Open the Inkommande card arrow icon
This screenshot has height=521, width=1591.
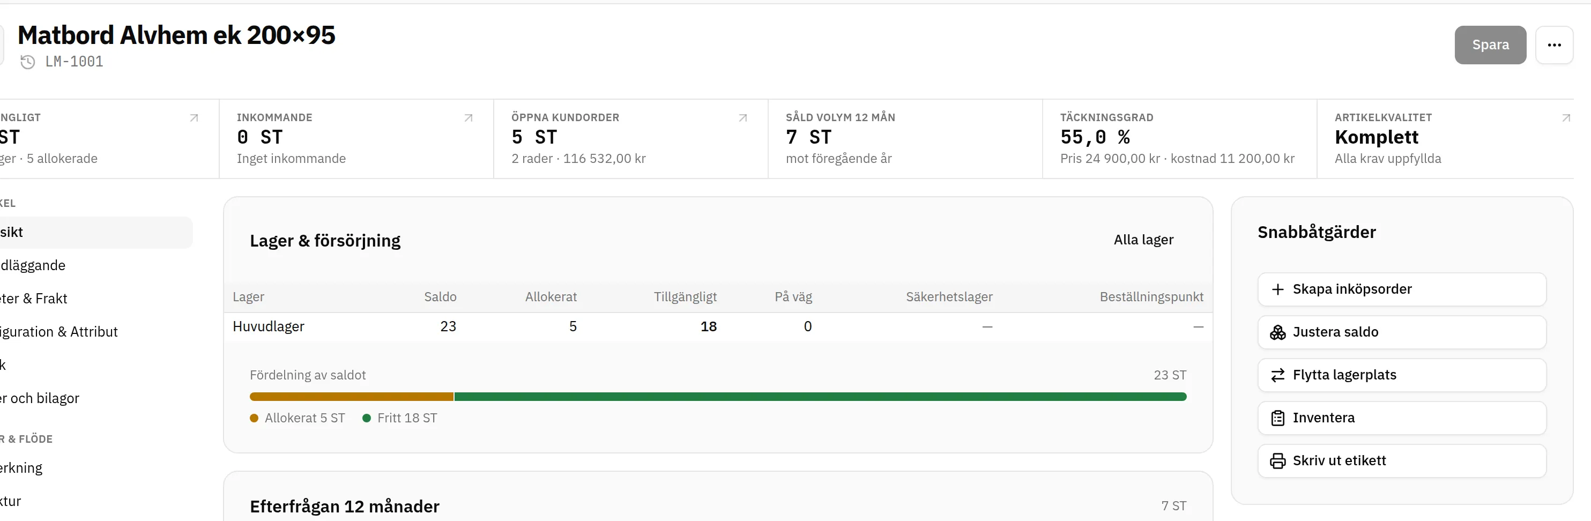pos(468,118)
